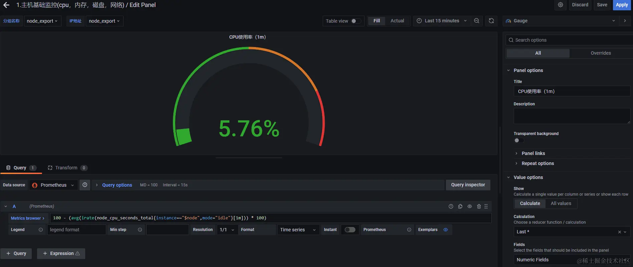Select Calculate show option
This screenshot has width=633, height=267.
click(x=530, y=203)
